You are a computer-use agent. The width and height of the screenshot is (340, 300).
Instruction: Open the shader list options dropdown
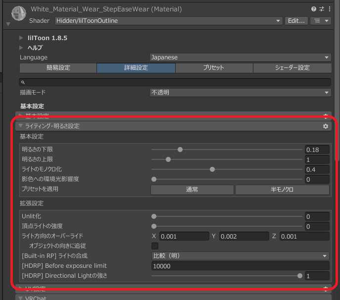pos(321,21)
